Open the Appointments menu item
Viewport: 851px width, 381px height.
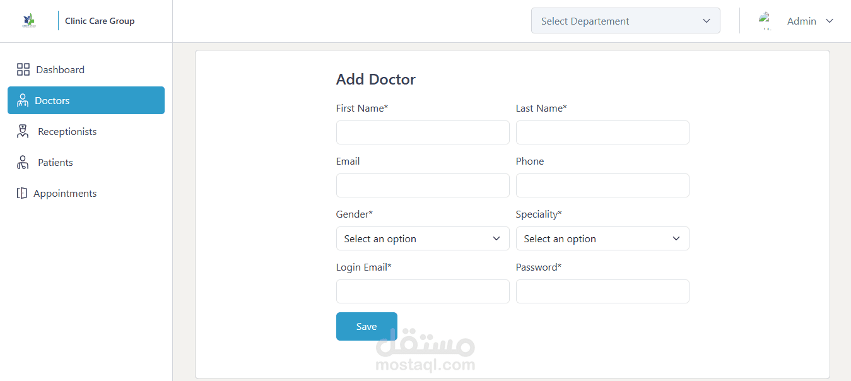pos(65,193)
